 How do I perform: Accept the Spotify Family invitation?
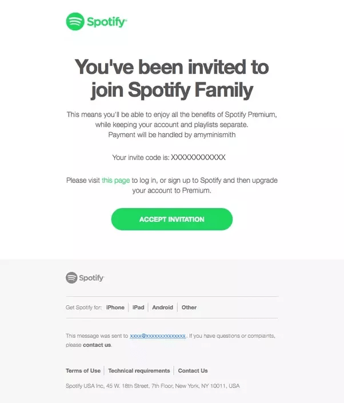tap(172, 220)
